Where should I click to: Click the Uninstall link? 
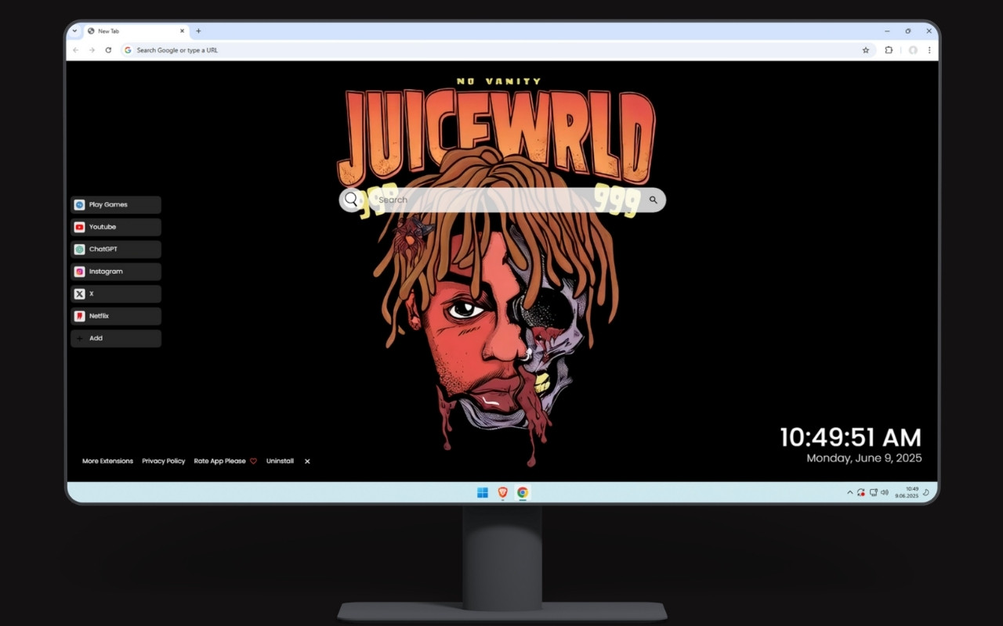point(280,461)
